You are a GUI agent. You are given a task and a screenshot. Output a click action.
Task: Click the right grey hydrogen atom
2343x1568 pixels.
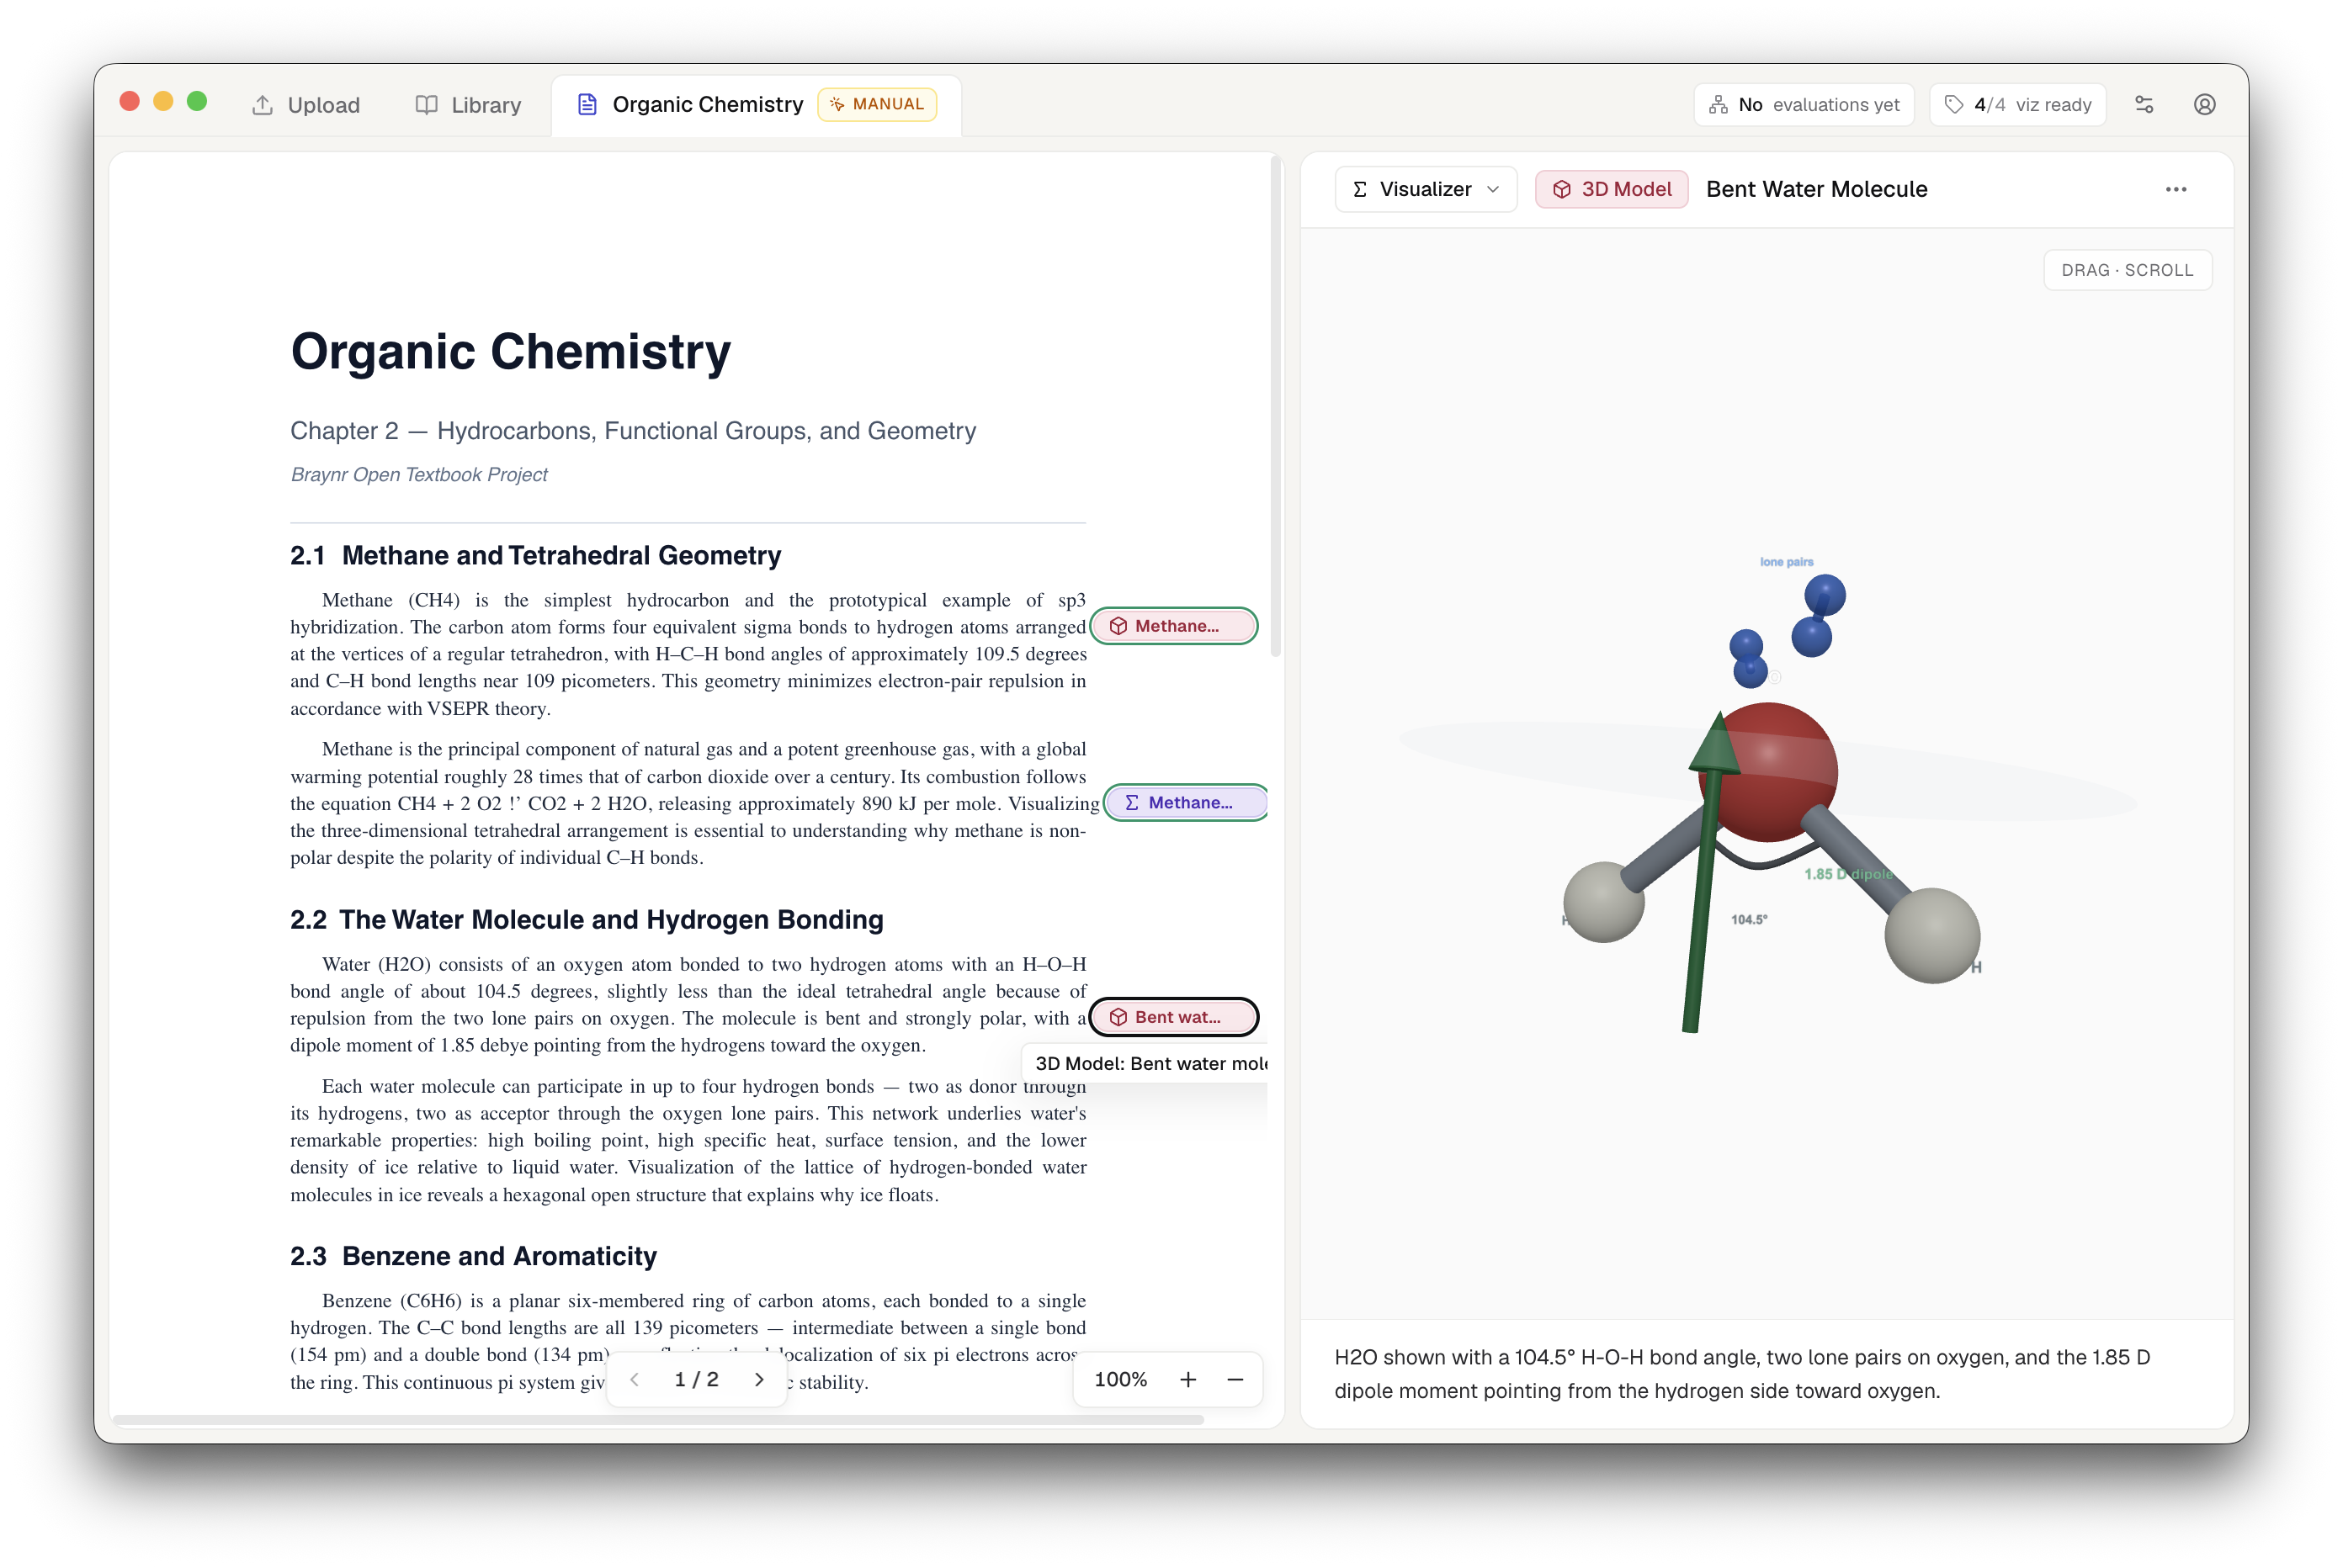(1931, 935)
